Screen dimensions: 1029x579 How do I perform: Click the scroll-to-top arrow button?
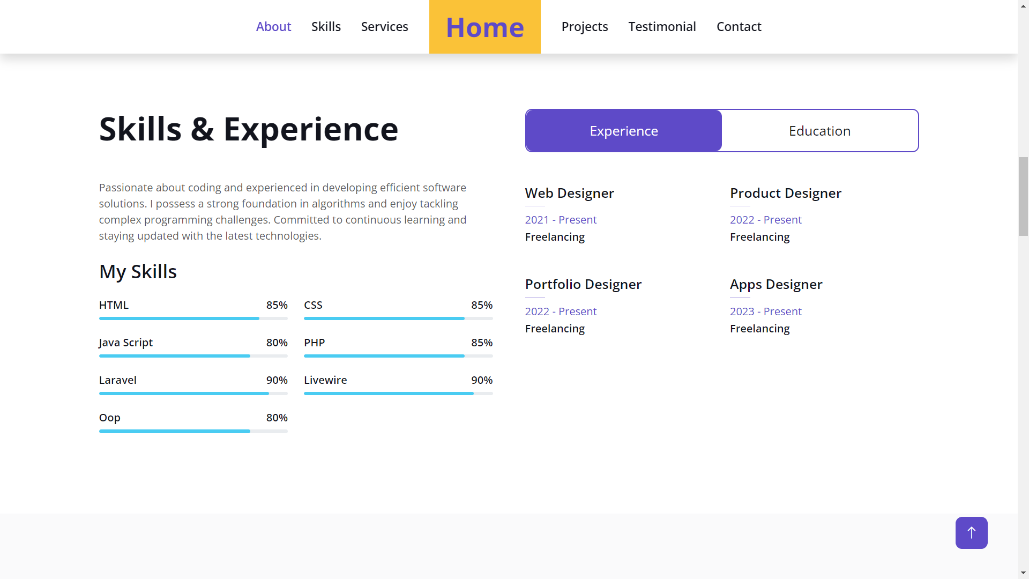(x=971, y=533)
